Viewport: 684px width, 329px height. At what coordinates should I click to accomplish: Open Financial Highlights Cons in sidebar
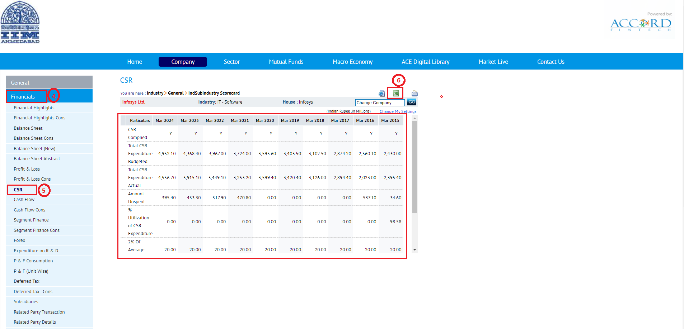pyautogui.click(x=39, y=118)
